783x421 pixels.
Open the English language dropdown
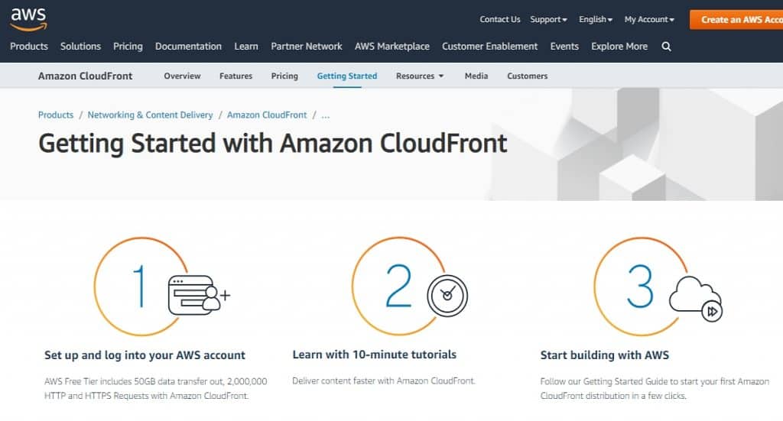[x=595, y=19]
